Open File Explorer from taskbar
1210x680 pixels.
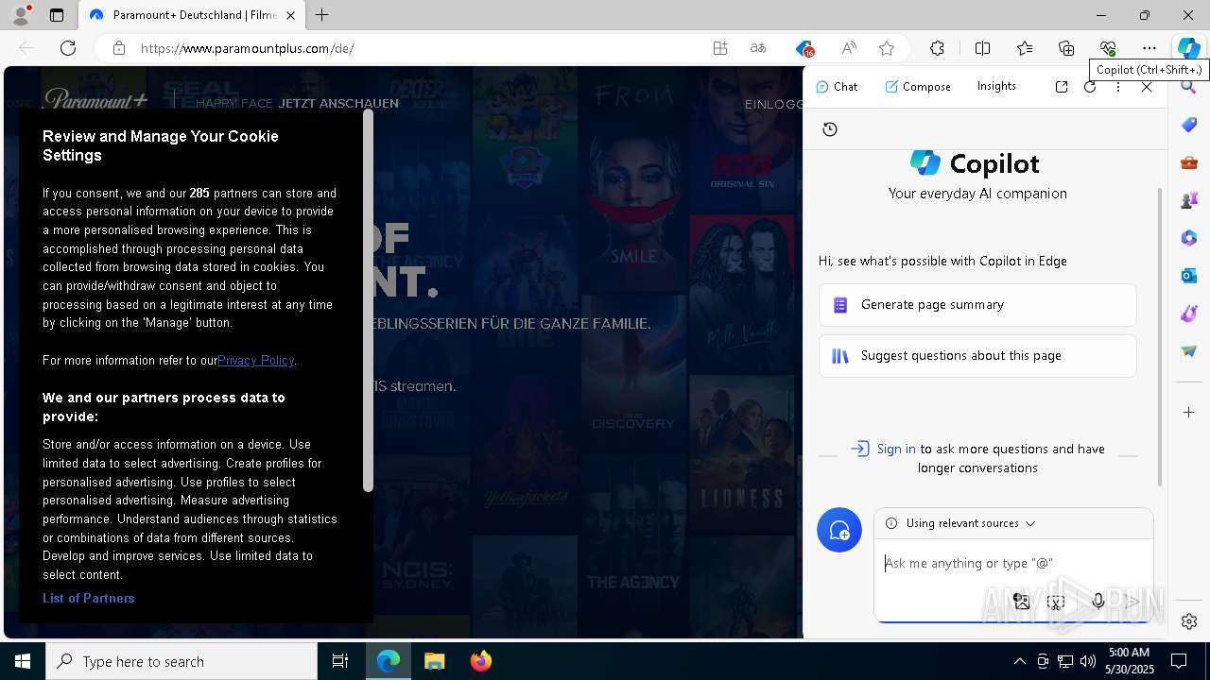click(434, 661)
